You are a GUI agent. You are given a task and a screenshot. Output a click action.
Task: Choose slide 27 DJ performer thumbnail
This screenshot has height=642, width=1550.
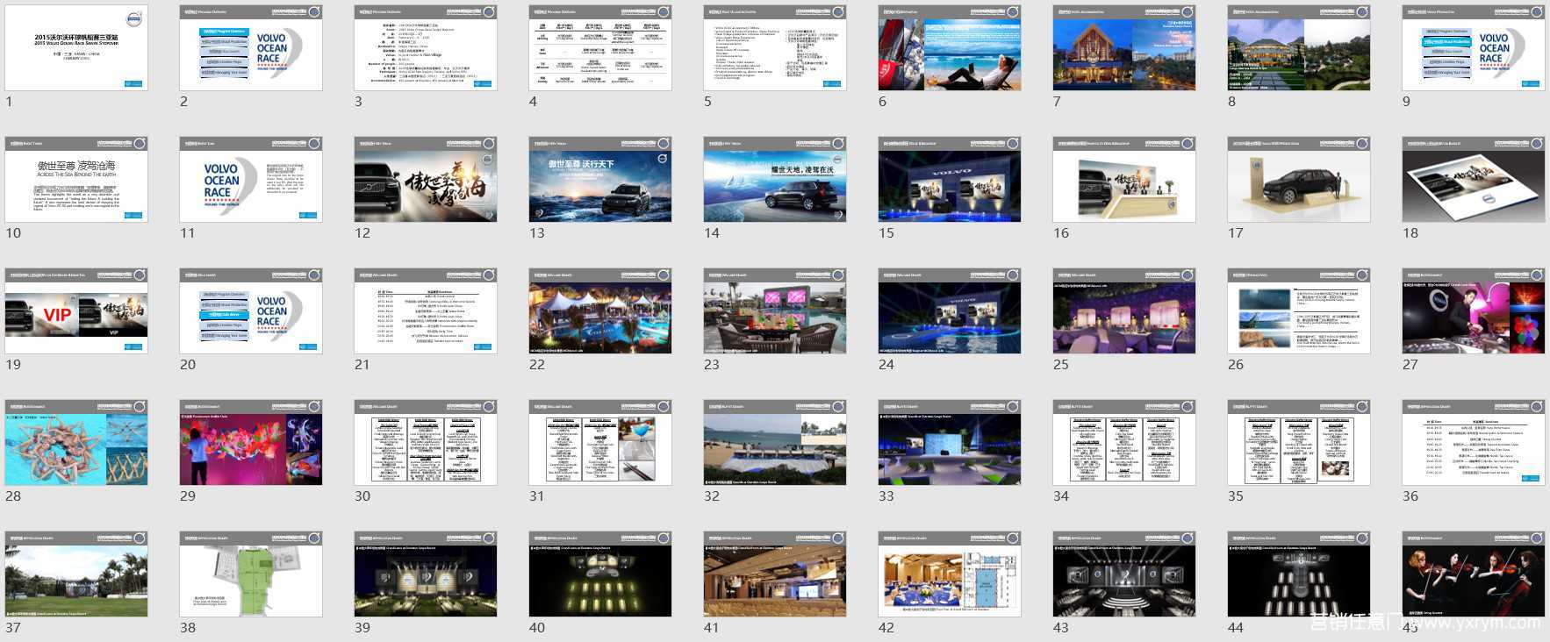tap(1474, 310)
